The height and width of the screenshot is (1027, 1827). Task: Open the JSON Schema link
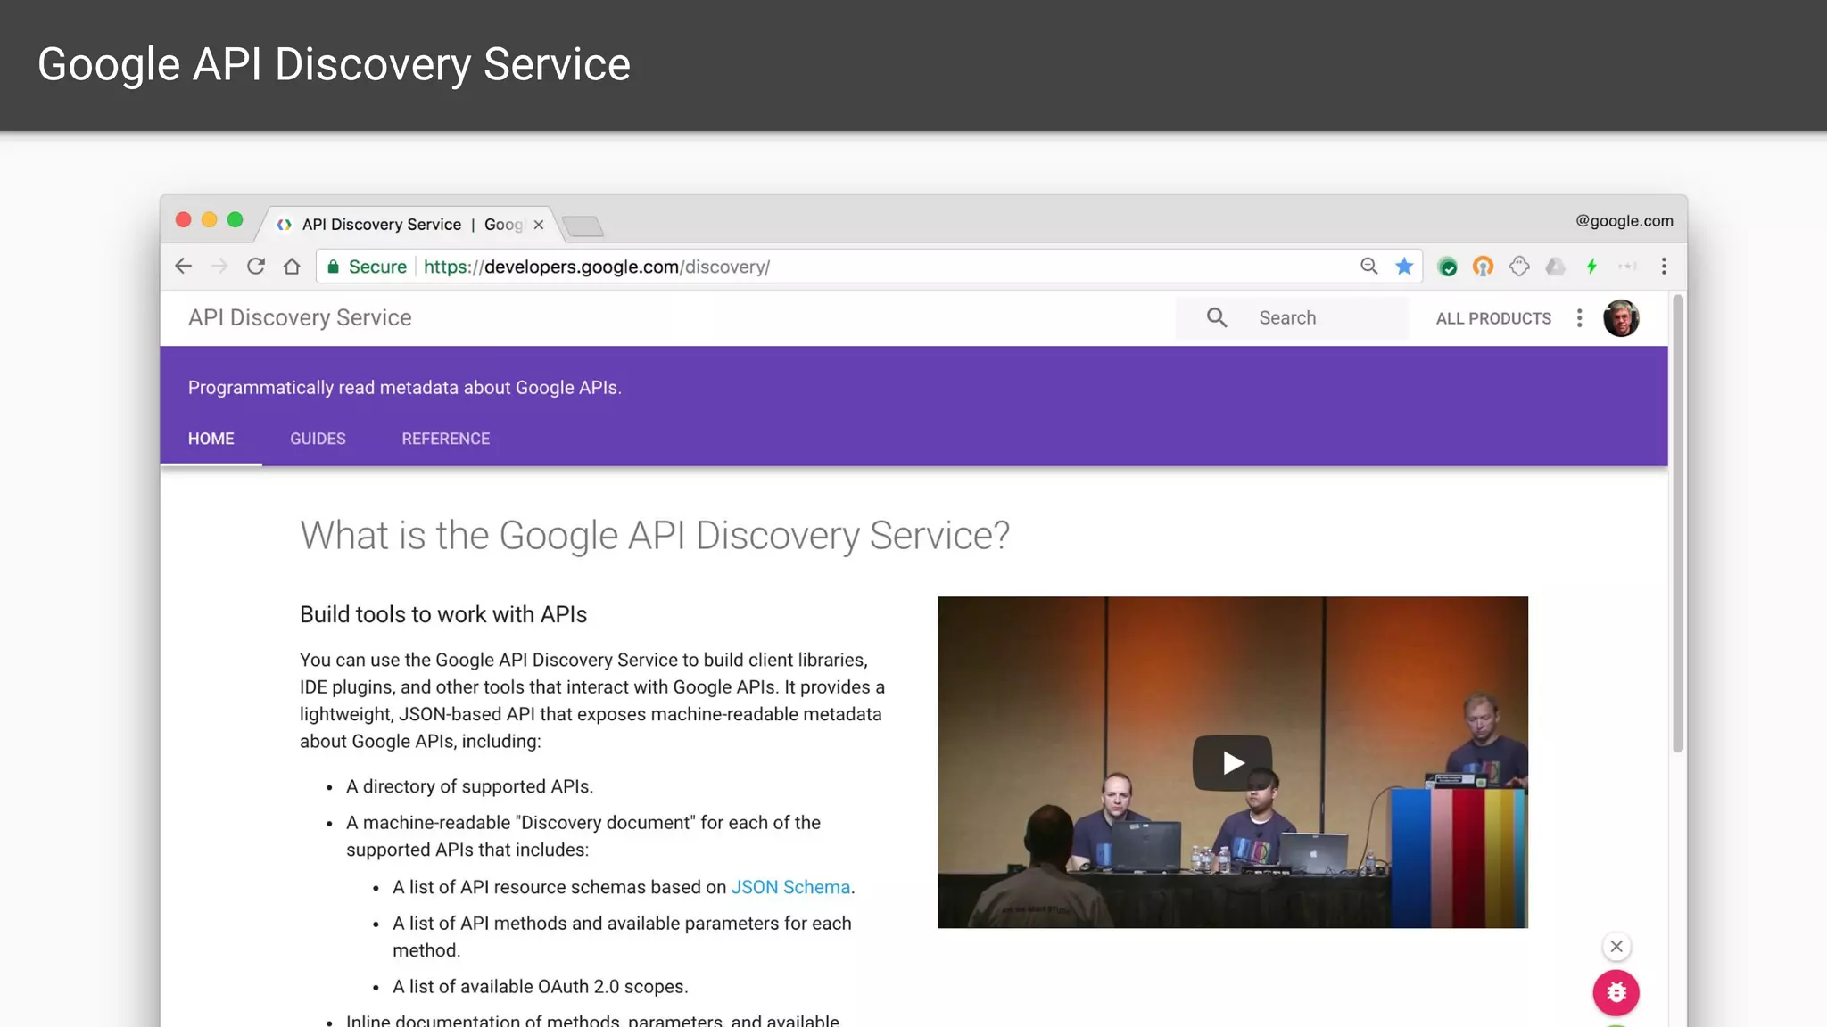coord(790,887)
